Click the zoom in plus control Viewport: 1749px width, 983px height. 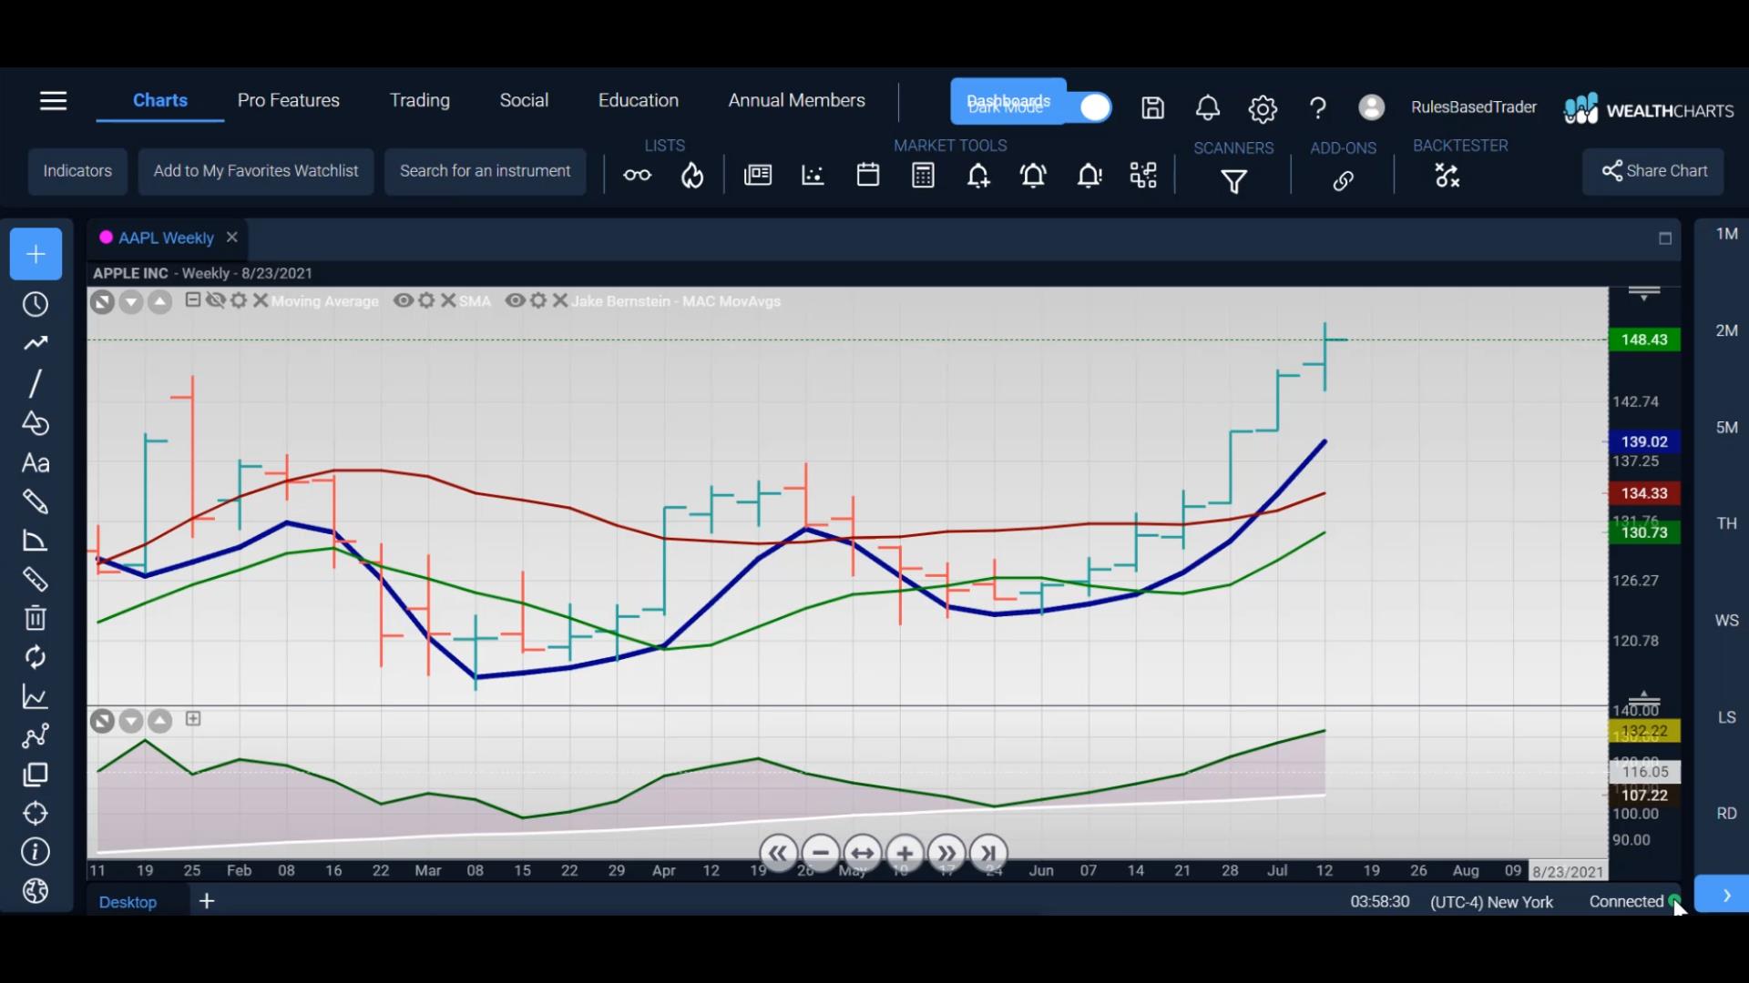pyautogui.click(x=905, y=854)
